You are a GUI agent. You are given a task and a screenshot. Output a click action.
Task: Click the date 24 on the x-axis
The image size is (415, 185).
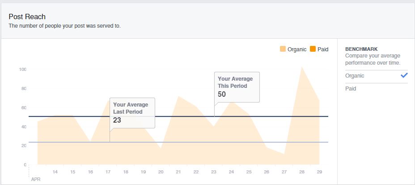click(231, 172)
